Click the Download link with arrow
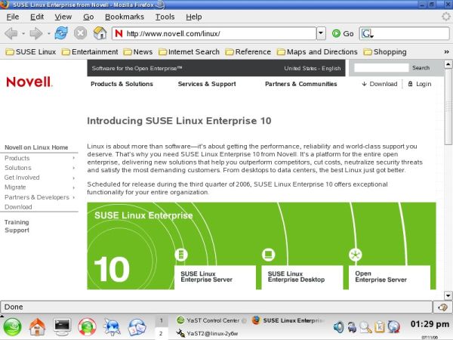453x340 pixels. pos(380,84)
